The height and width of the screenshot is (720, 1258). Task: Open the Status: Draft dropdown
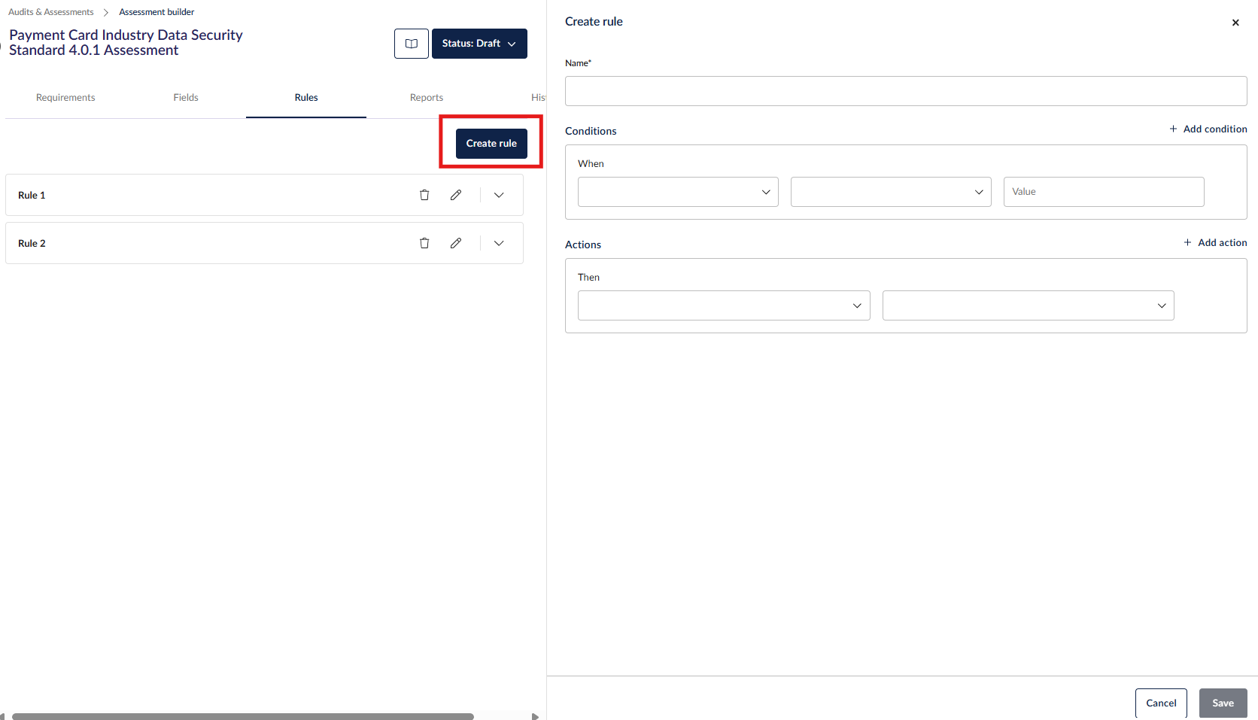(x=479, y=44)
